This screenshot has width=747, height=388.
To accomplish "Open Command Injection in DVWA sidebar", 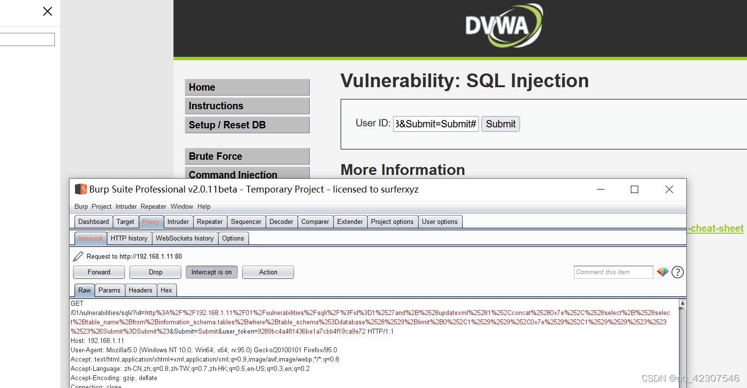I will pyautogui.click(x=247, y=174).
